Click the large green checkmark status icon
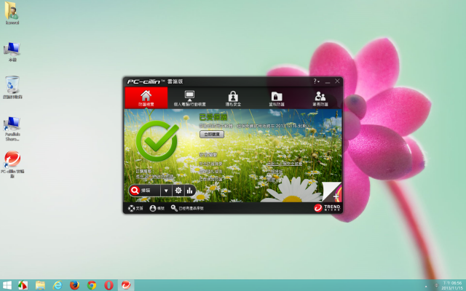The height and width of the screenshot is (291, 466). pyautogui.click(x=157, y=140)
